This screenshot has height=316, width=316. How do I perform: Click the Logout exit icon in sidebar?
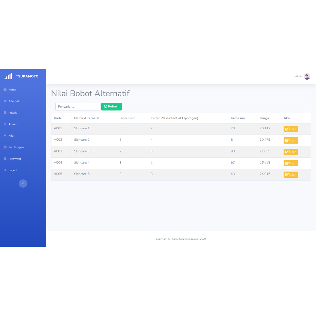coord(5,170)
